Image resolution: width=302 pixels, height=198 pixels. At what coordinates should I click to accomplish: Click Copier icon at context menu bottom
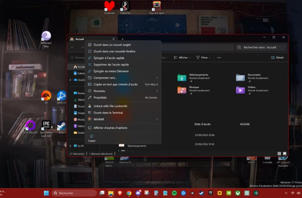point(92,138)
